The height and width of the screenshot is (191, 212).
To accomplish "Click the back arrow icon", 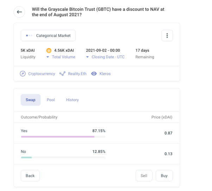I will tap(19, 12).
